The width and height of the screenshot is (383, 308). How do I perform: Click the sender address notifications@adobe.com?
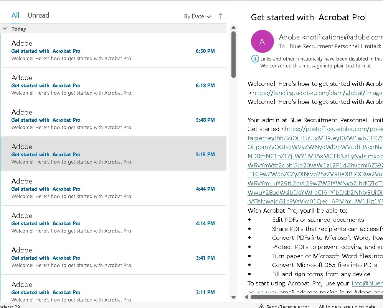click(342, 37)
